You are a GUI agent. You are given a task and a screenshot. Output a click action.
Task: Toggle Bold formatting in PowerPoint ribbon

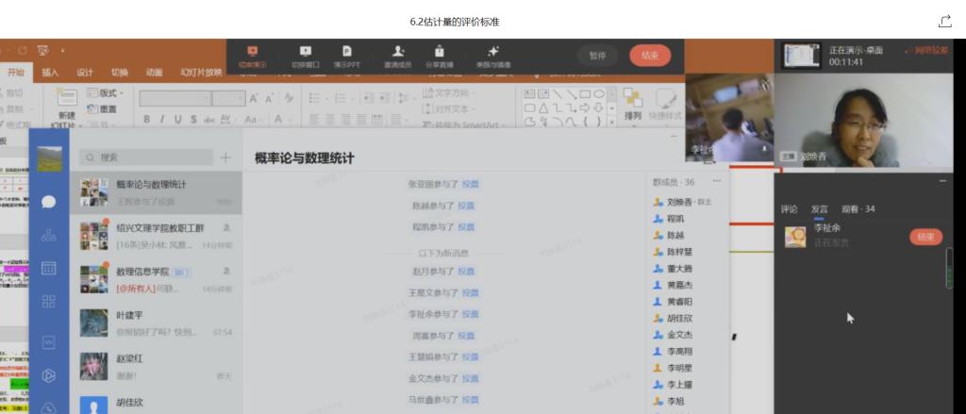(147, 120)
